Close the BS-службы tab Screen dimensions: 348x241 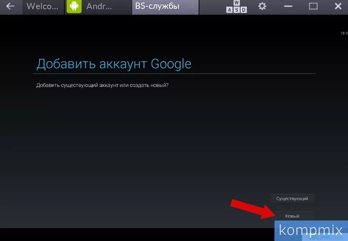pyautogui.click(x=192, y=7)
